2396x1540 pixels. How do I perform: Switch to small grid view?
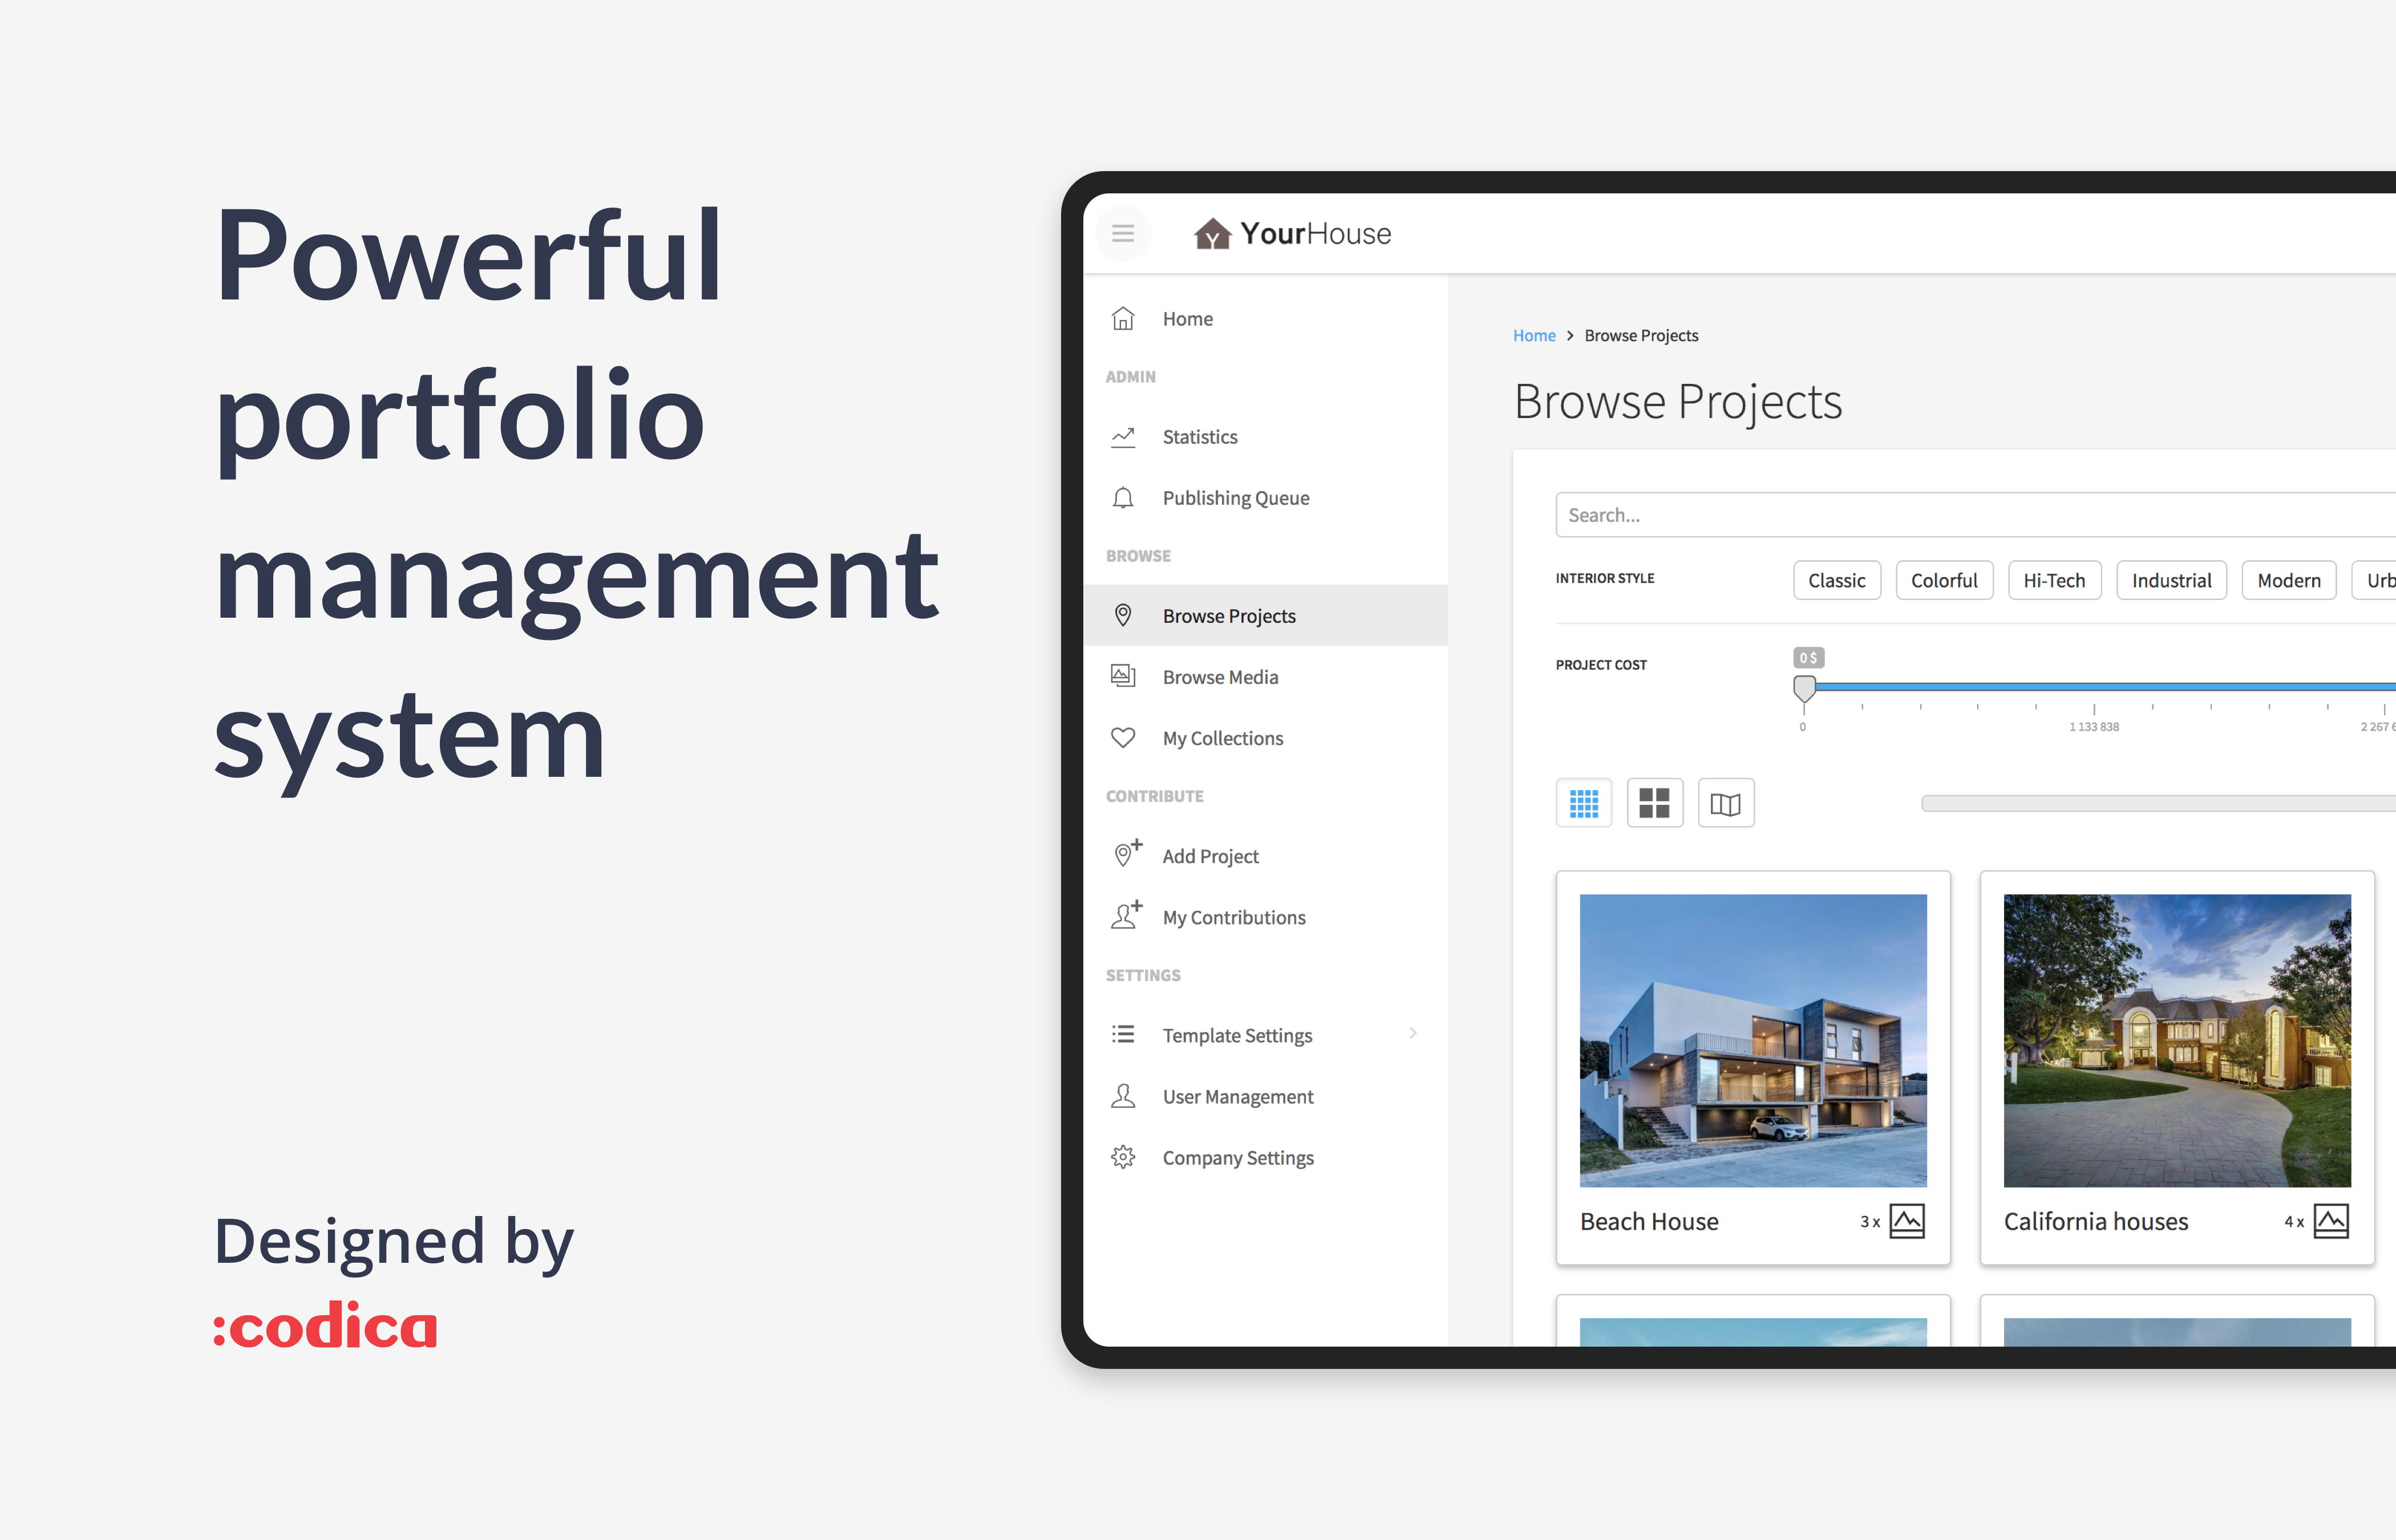(1583, 803)
